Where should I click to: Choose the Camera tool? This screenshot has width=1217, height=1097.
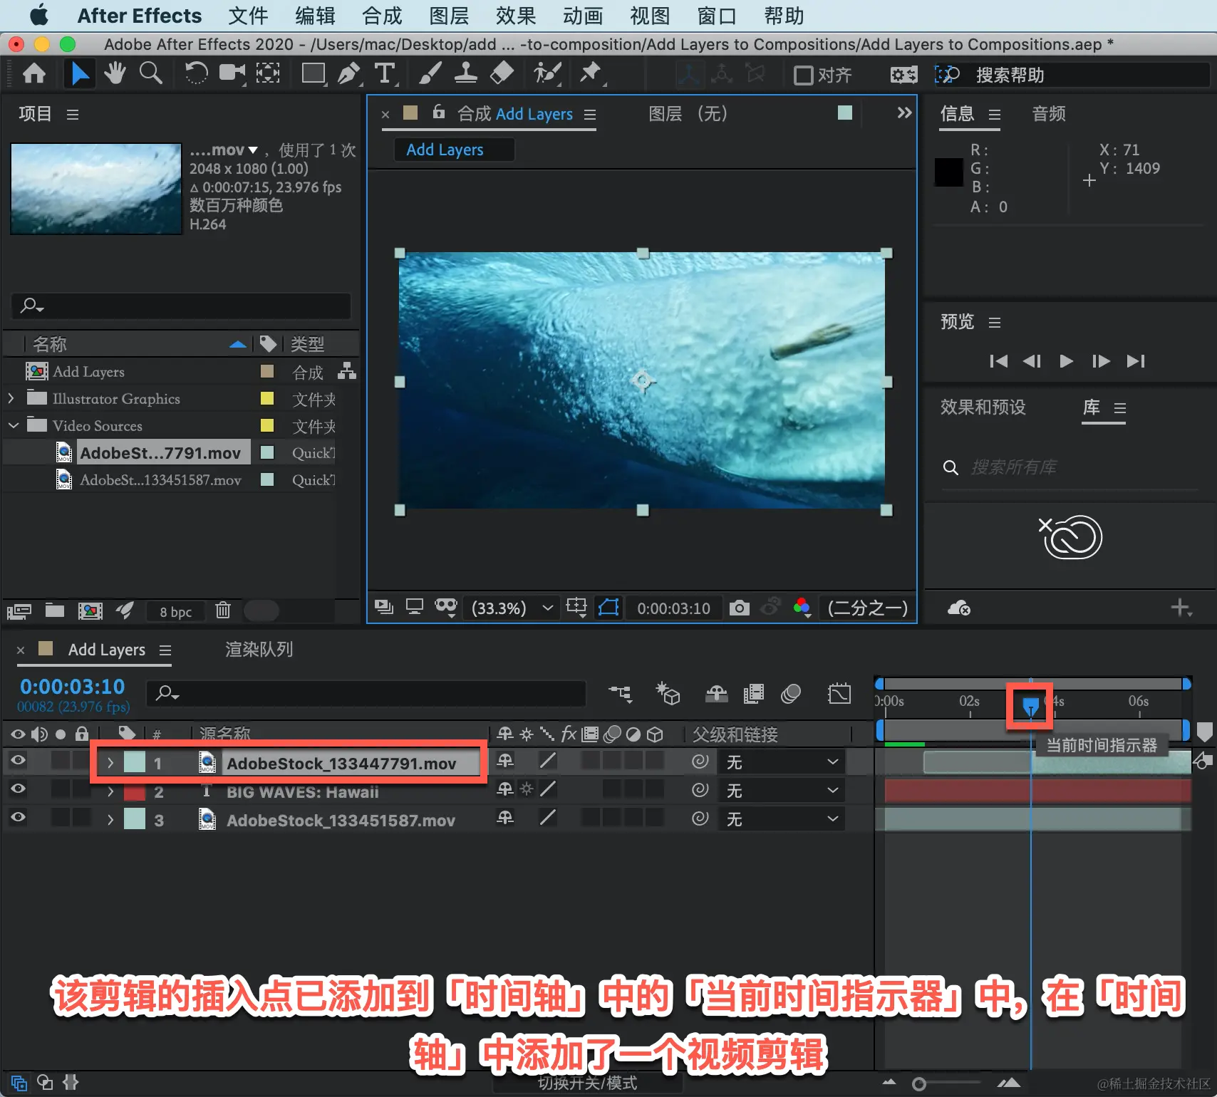pos(232,73)
